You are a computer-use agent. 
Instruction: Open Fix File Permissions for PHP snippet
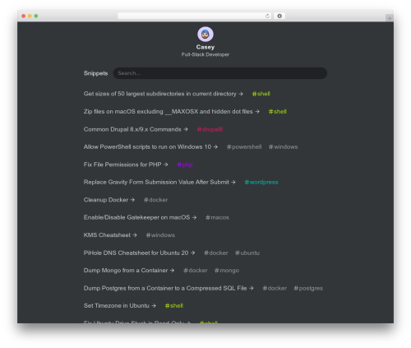[x=126, y=165]
